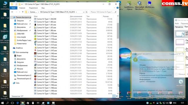Select file Comss Vir Type-1 (127).exe
This screenshot has height=105, width=188.
[47, 45]
